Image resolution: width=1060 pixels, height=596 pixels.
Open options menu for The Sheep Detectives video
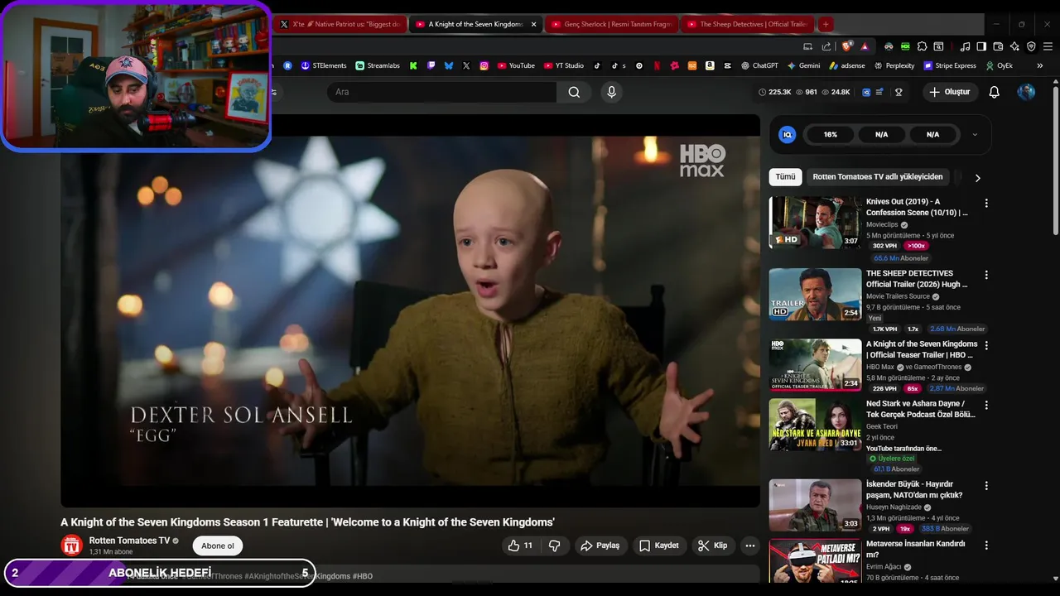point(986,275)
